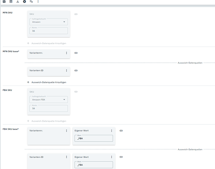Open three-dot menu on MFN SKU base Variantennr.
The height and width of the screenshot is (169, 215).
pos(67,53)
